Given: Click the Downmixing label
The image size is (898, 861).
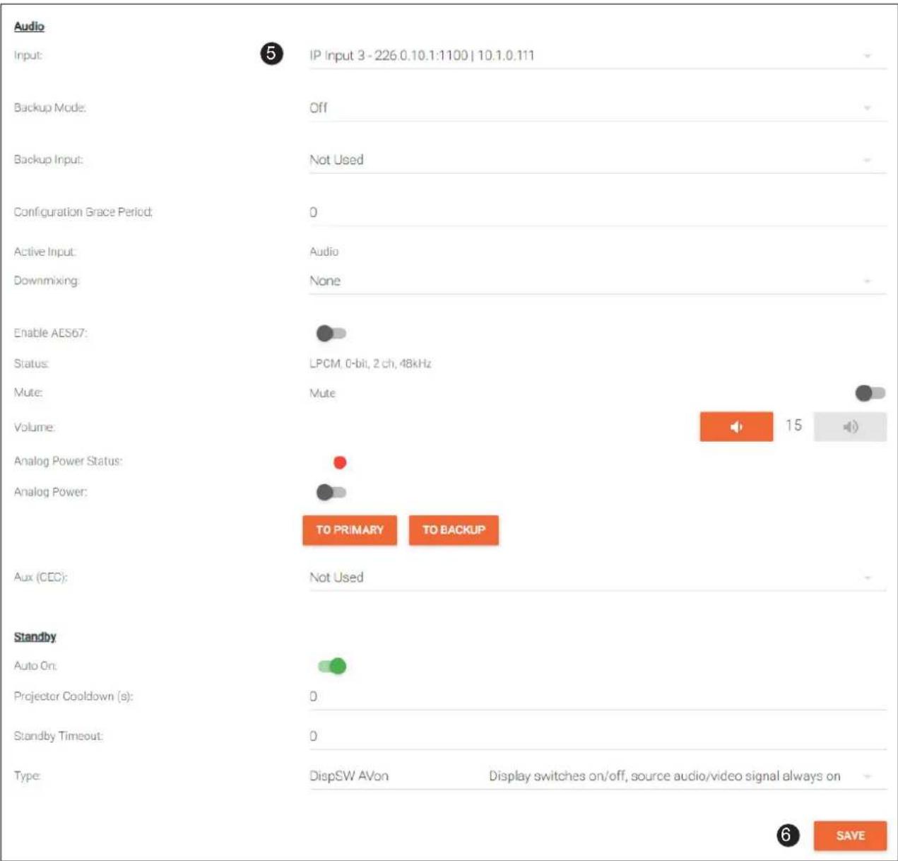Looking at the screenshot, I should [x=47, y=281].
